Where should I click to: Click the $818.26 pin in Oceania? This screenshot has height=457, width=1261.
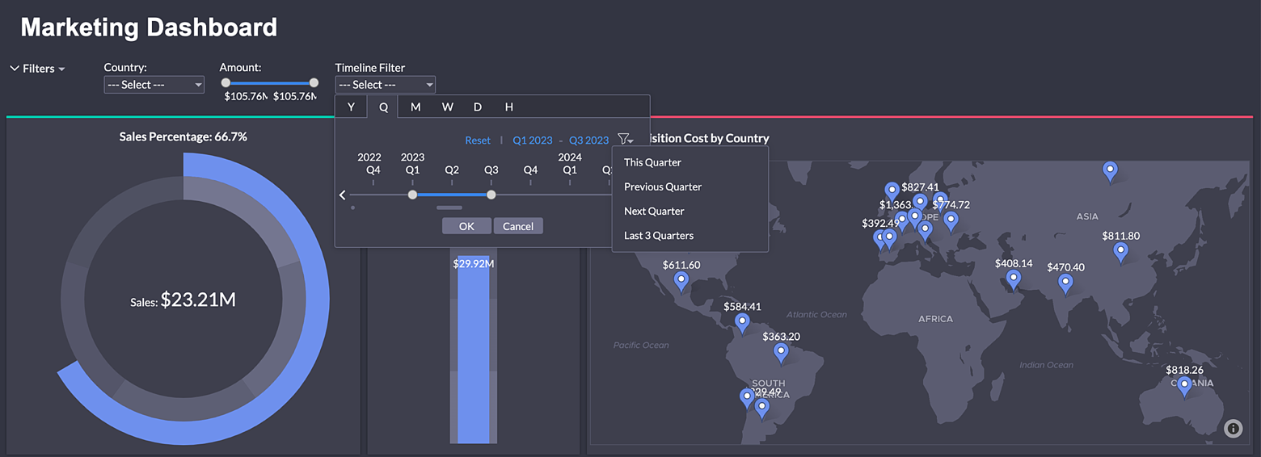1184,386
